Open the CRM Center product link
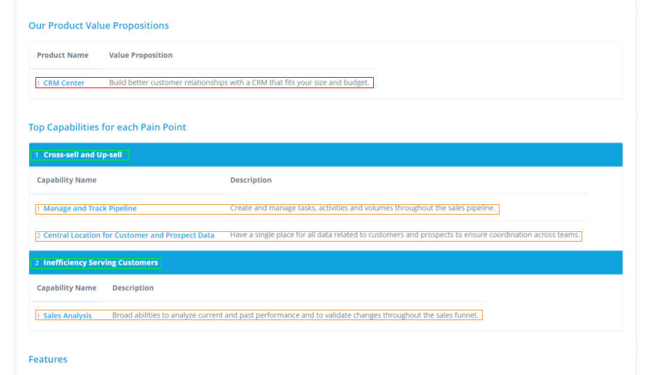Image resolution: width=667 pixels, height=375 pixels. [x=64, y=83]
